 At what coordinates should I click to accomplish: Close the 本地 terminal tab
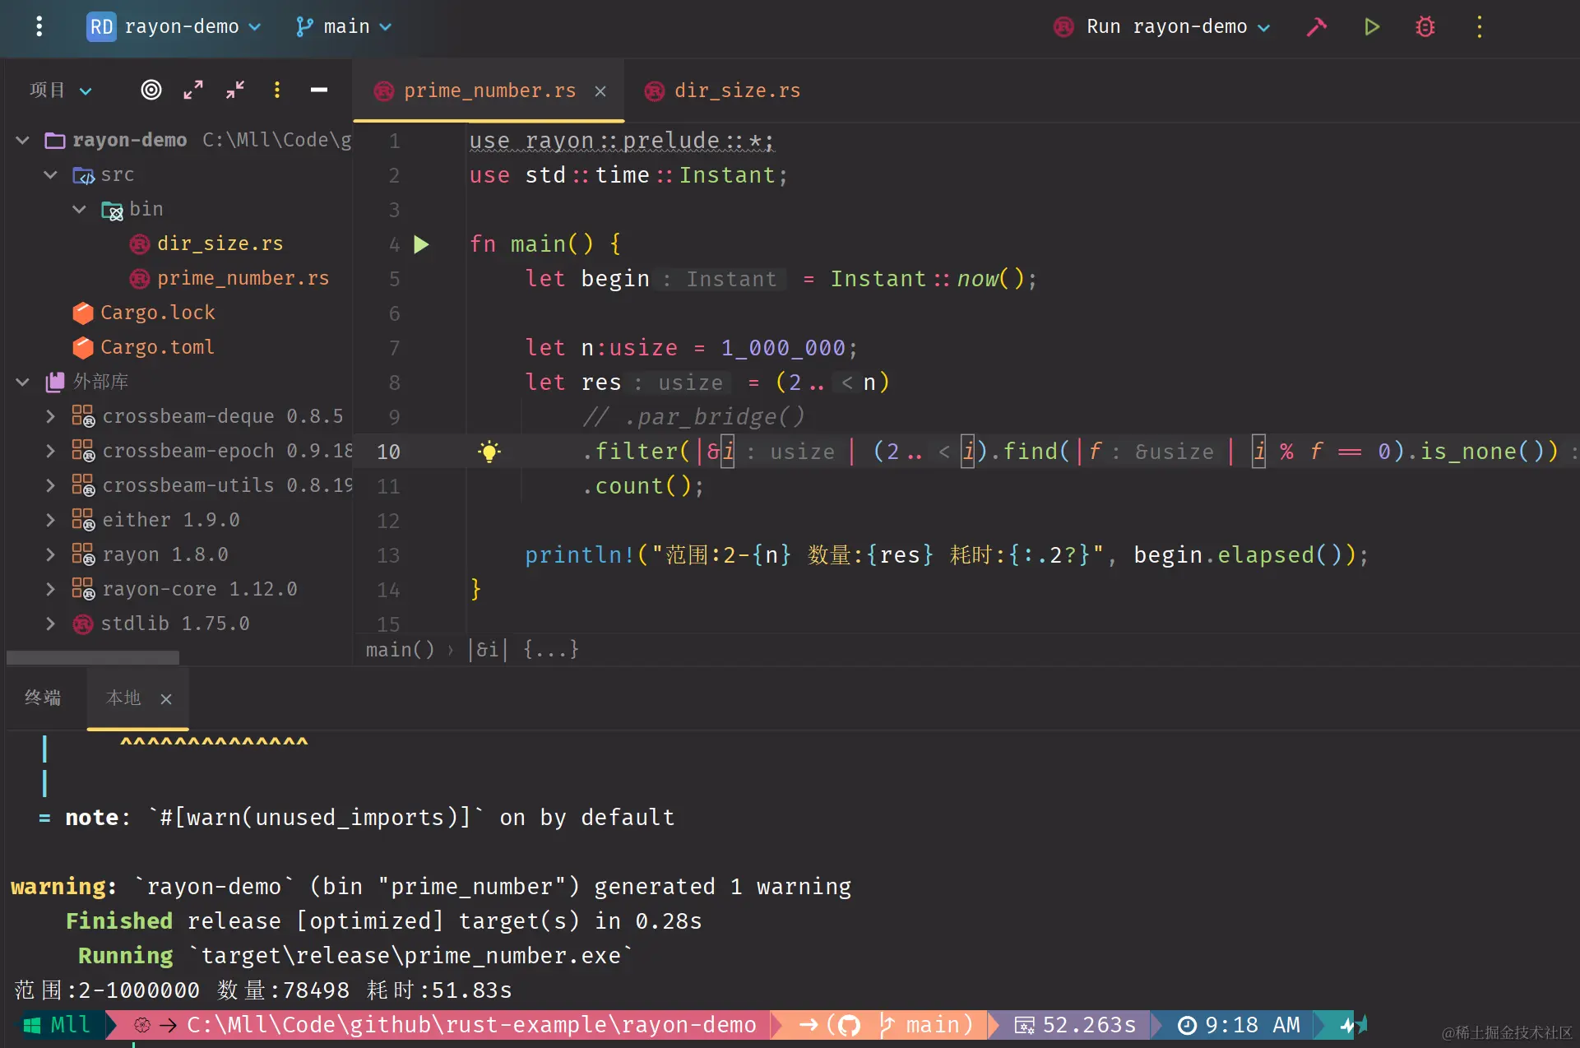166,698
